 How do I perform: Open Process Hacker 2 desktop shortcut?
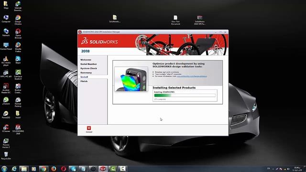6,143
